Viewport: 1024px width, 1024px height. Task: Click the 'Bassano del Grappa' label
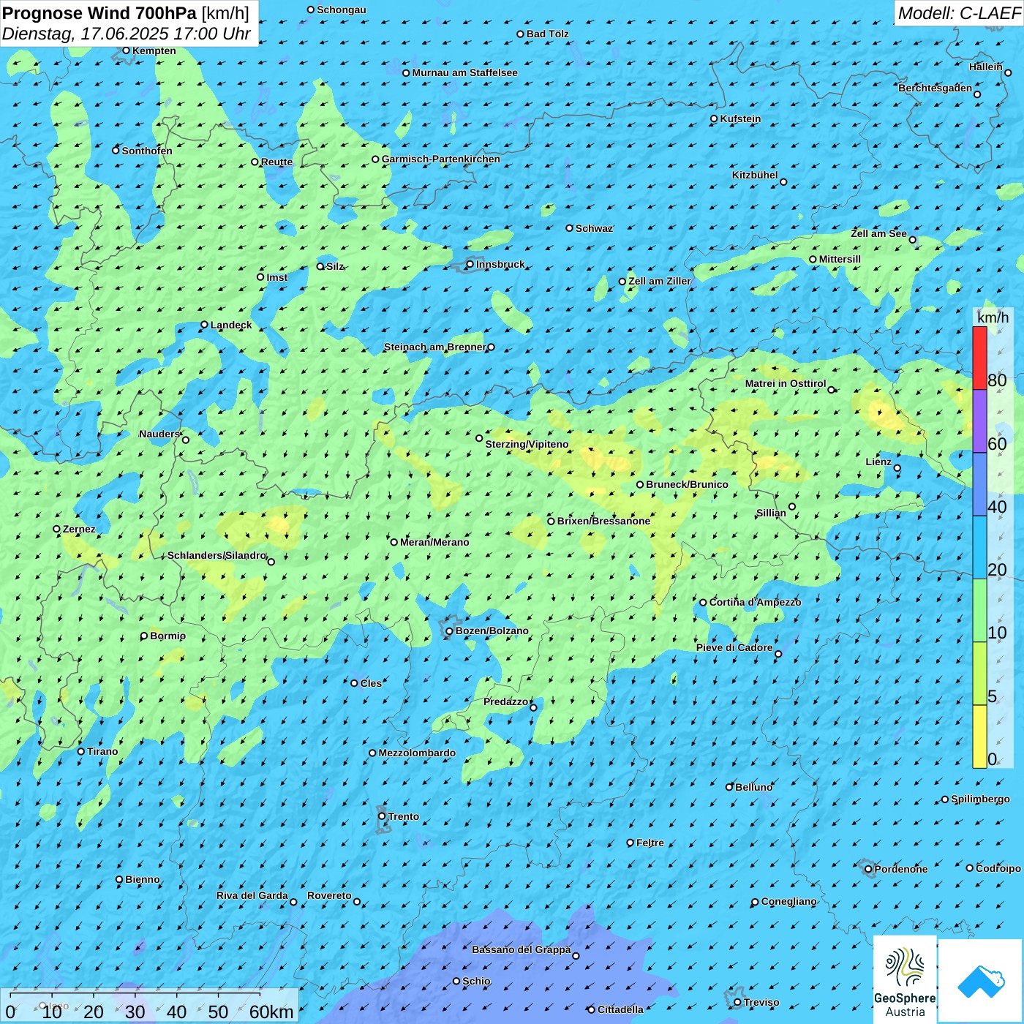coord(522,949)
